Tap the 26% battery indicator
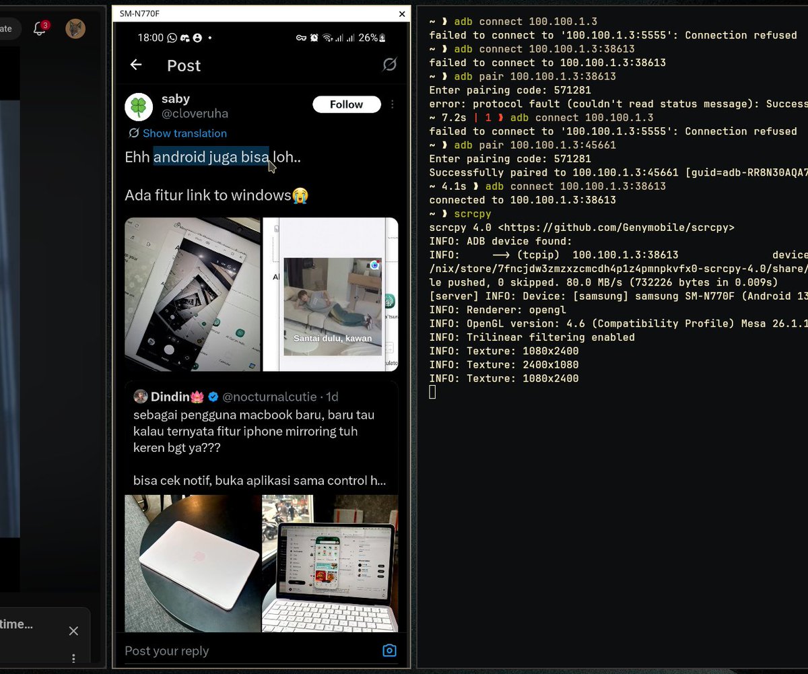The height and width of the screenshot is (674, 808). coord(372,38)
